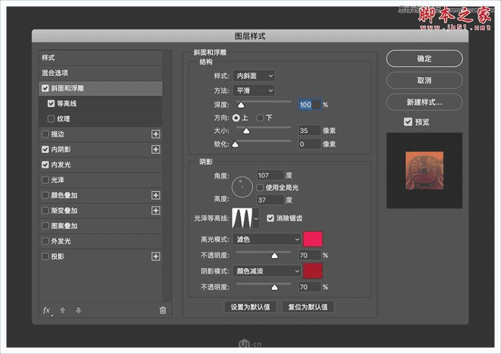Enable 使用全局光 checkbox
501x354 pixels.
coord(260,187)
